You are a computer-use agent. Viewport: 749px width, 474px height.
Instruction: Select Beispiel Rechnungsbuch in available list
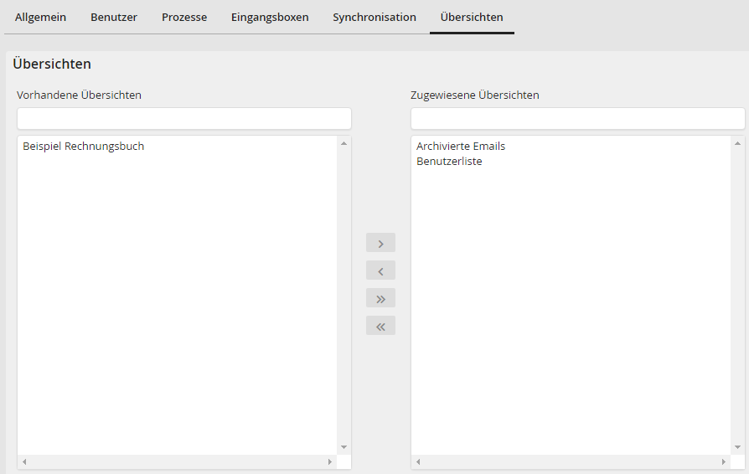(x=84, y=147)
